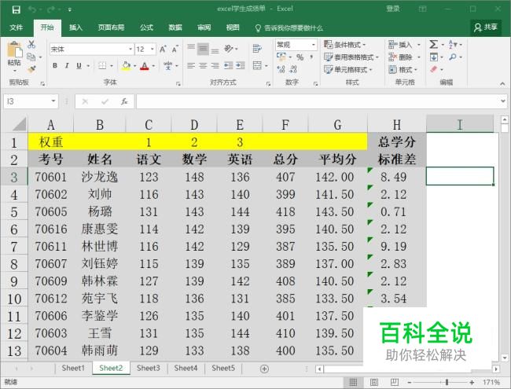Open the font size dropdown showing 12
The image size is (511, 389).
pos(153,50)
